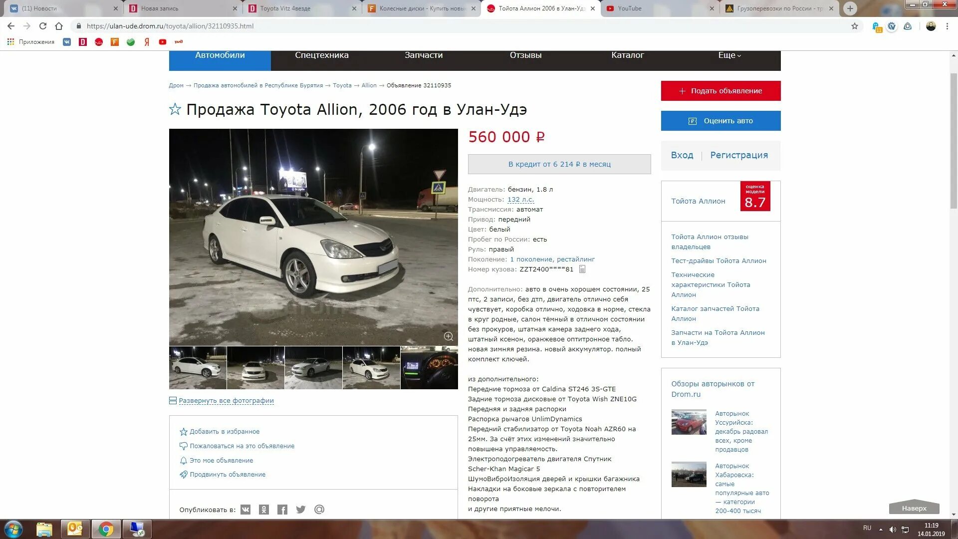Click the favorite star beside the listing title
Screen dimensions: 958x539
[175, 109]
